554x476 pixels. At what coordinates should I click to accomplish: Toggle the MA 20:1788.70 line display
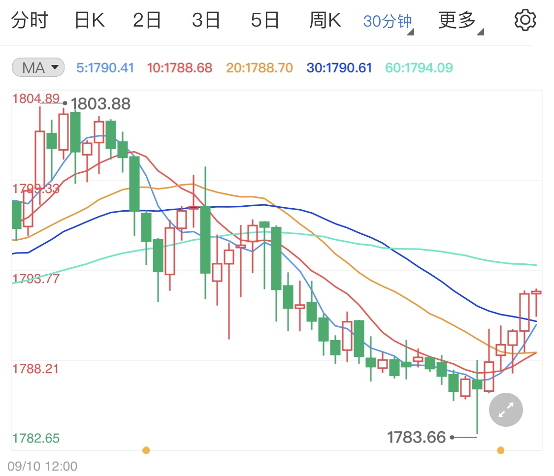[259, 67]
